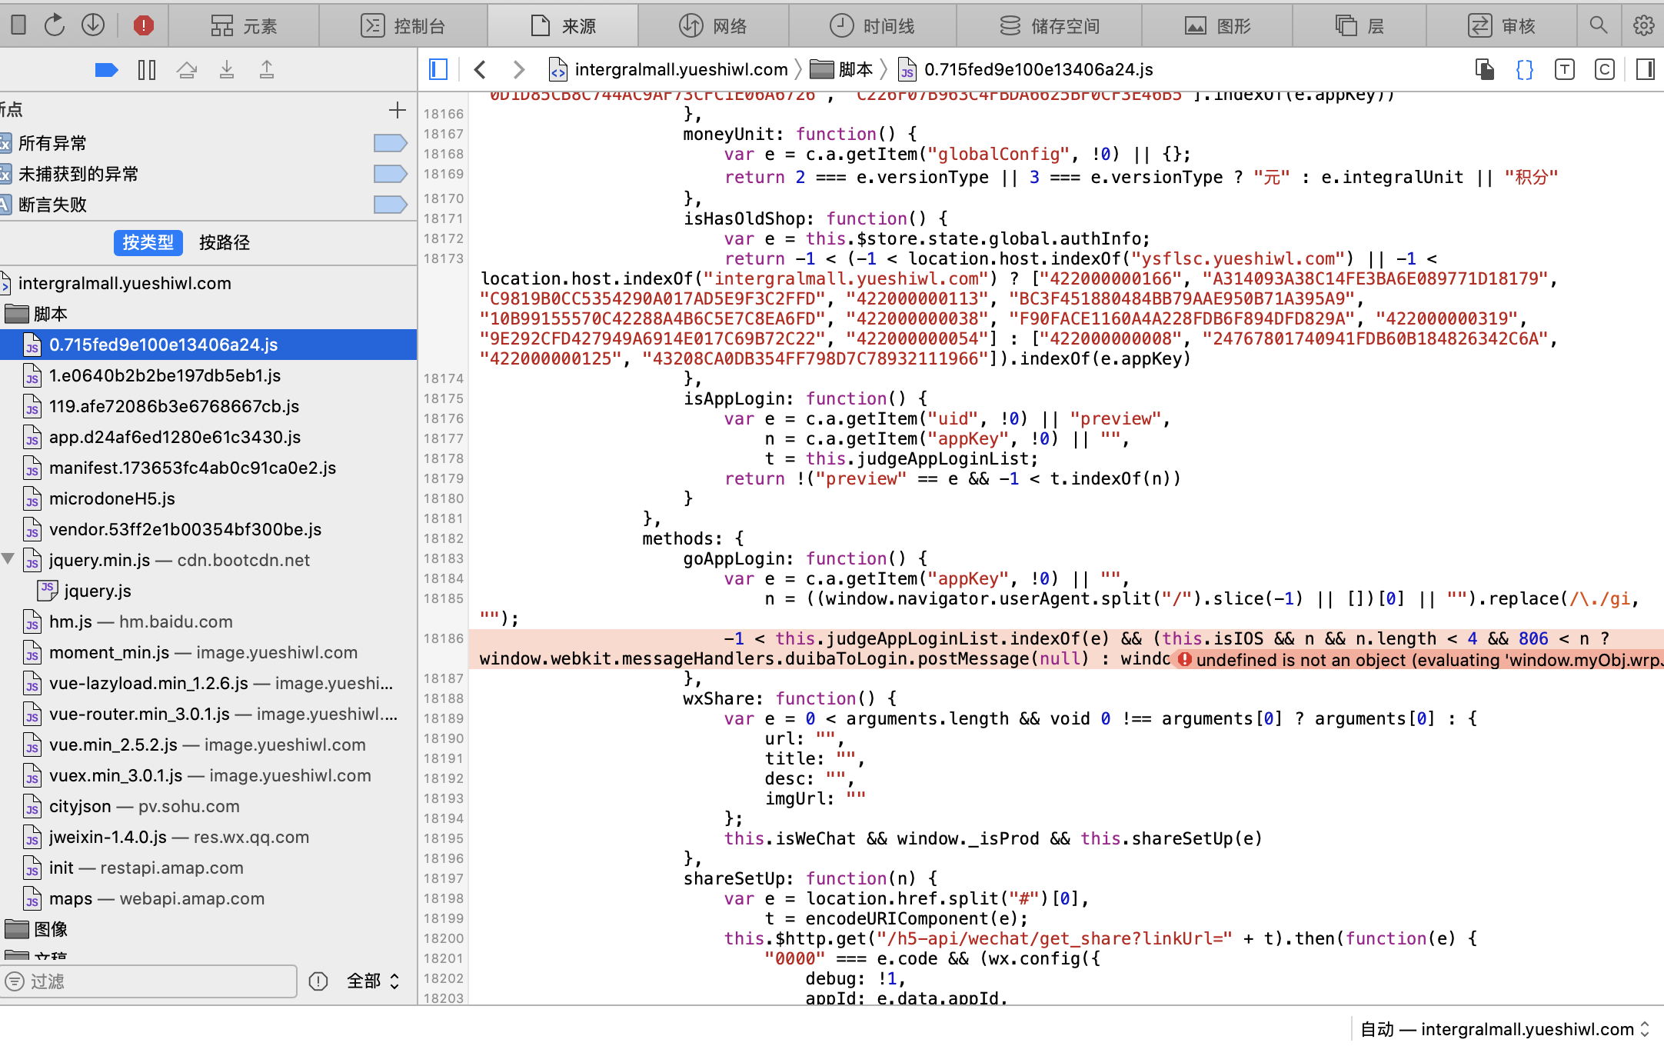Image resolution: width=1664 pixels, height=1046 pixels.
Task: Open the search magnifier icon
Action: (1599, 25)
